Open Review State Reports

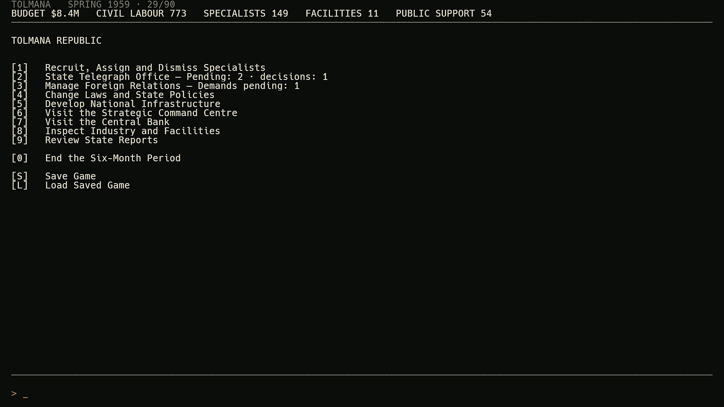point(84,140)
